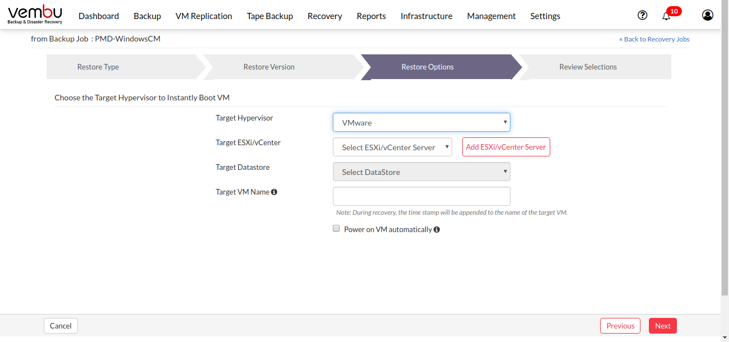This screenshot has height=342, width=729.
Task: Click info icon beside Power on VM automatically
Action: pos(437,229)
